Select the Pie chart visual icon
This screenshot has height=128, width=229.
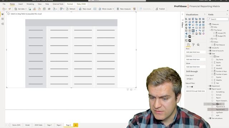[x=196, y=25]
